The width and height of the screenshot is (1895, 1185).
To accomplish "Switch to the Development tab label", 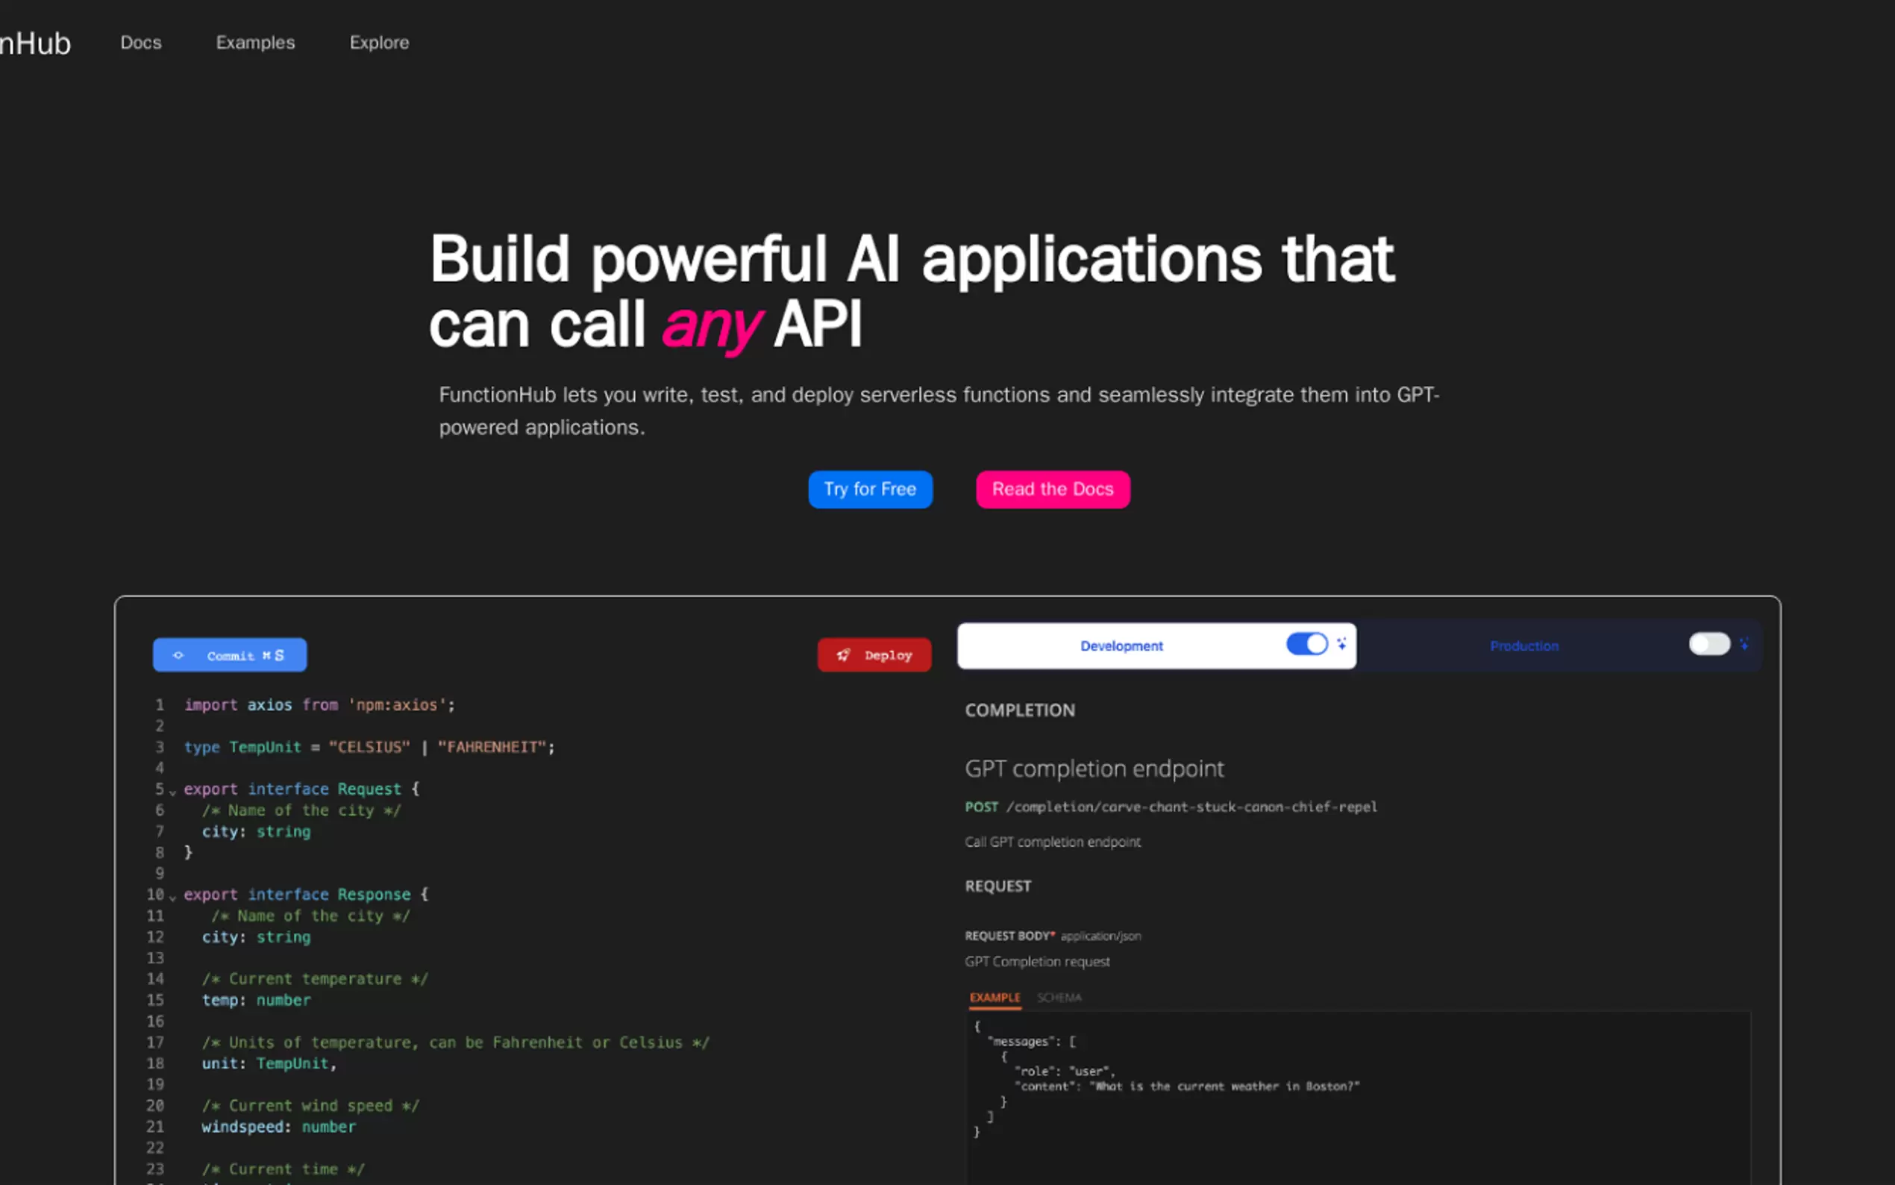I will 1121,645.
